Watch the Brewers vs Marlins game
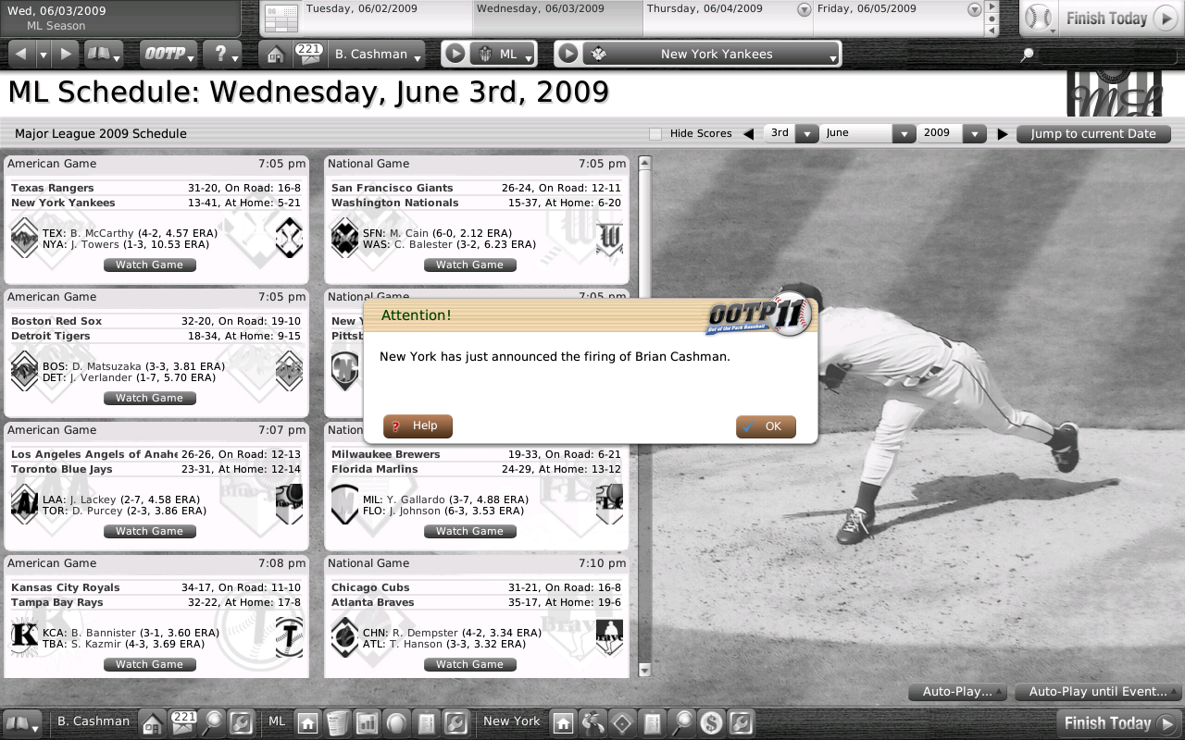The image size is (1185, 740). pyautogui.click(x=469, y=531)
